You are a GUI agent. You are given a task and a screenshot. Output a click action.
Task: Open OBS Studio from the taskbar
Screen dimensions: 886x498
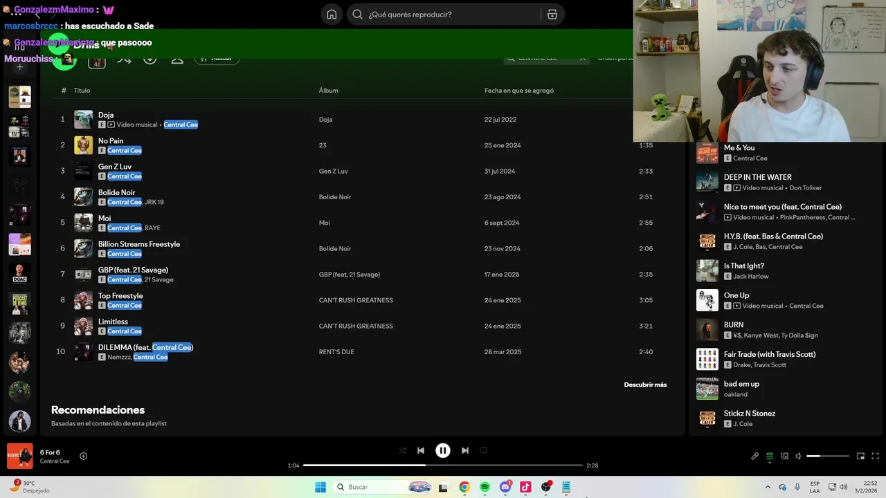[x=546, y=487]
